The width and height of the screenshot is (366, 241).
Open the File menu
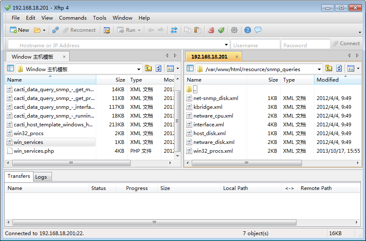(15, 18)
